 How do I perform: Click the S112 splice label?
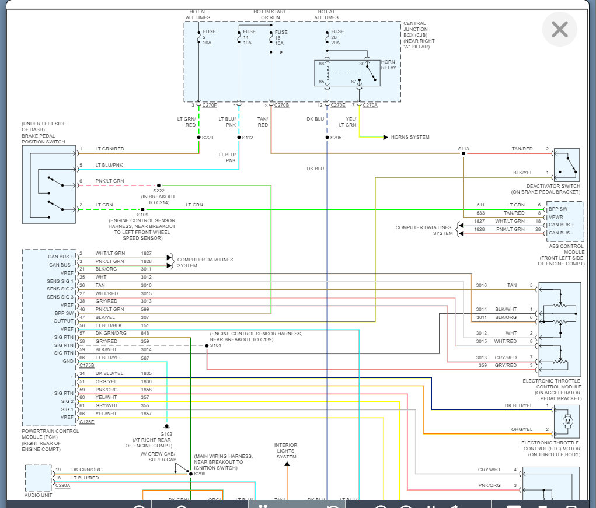248,138
